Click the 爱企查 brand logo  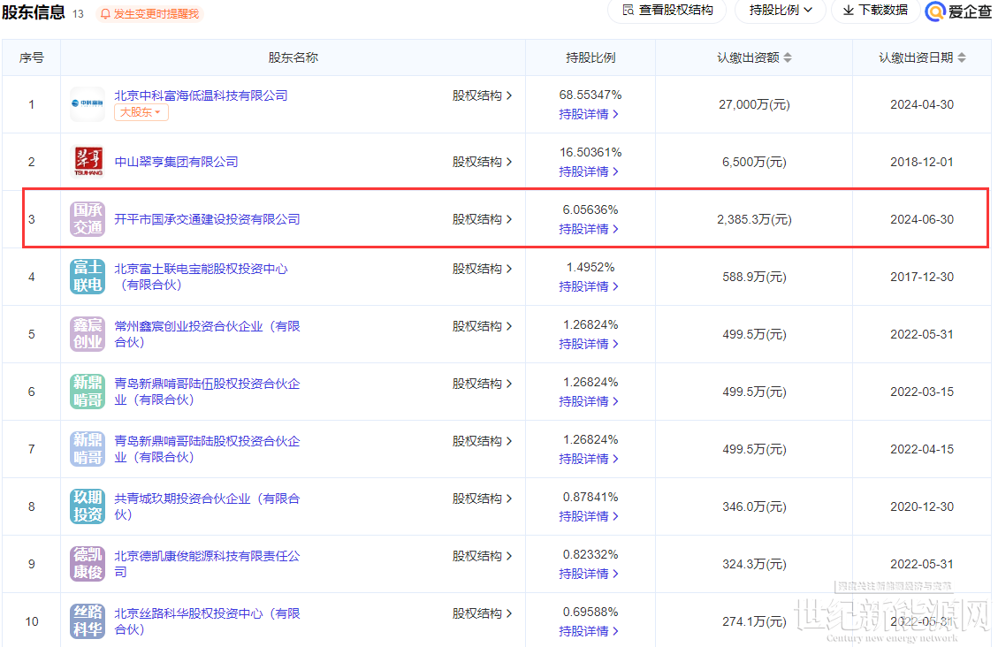958,11
